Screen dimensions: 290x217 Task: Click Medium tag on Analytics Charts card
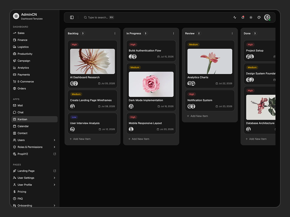(193, 45)
